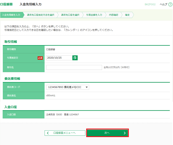Image resolution: width=173 pixels, height=145 pixels.
Task: Go to 請求先口座を選択 step
Action: tap(70, 15)
